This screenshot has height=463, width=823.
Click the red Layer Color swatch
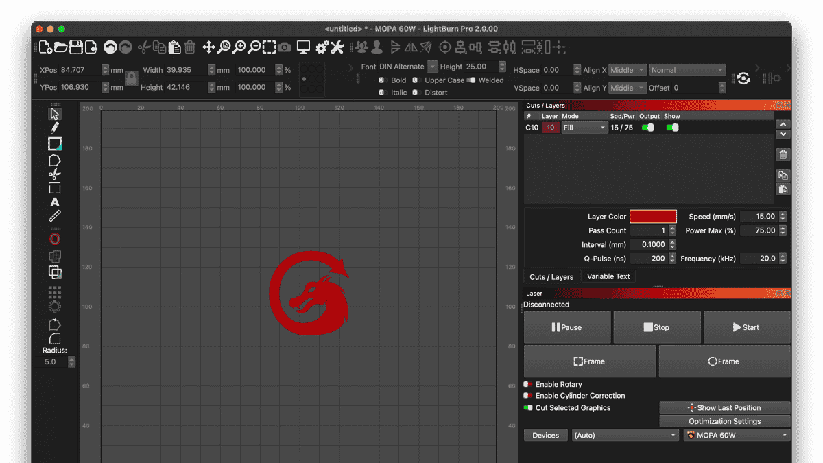(x=653, y=217)
